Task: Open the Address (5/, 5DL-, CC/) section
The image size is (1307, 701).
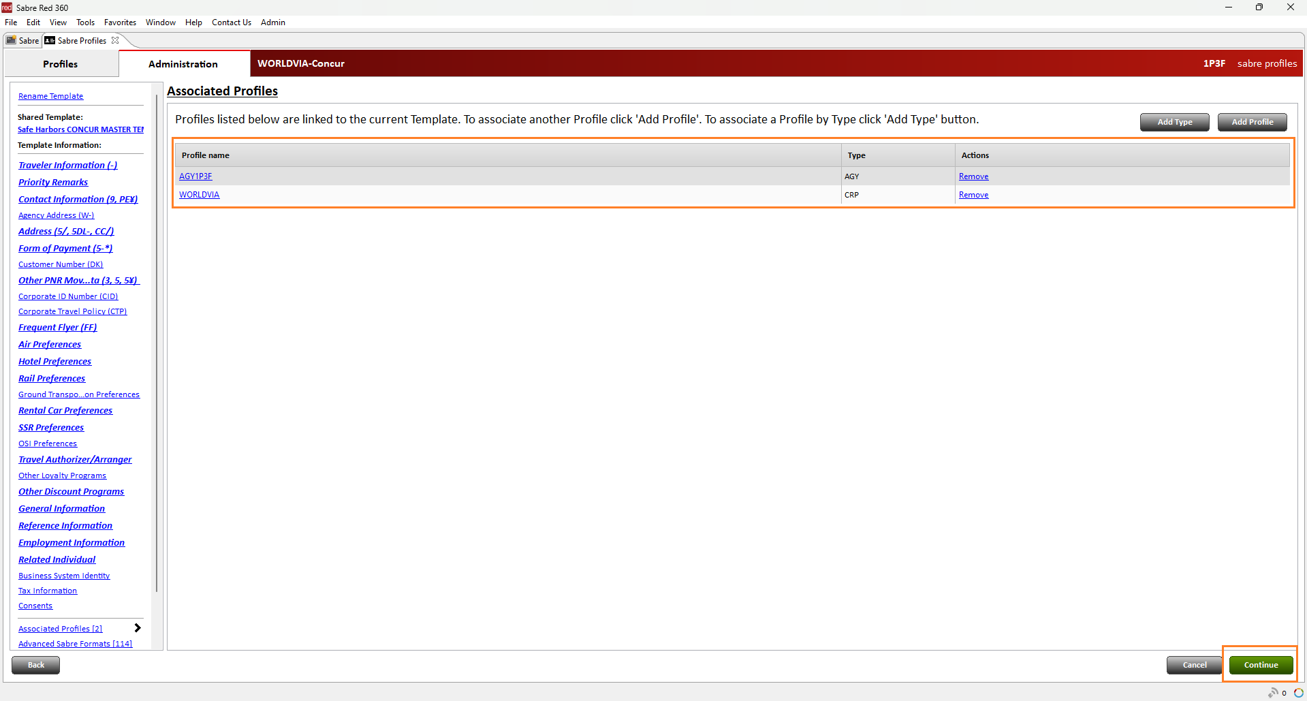Action: click(66, 231)
